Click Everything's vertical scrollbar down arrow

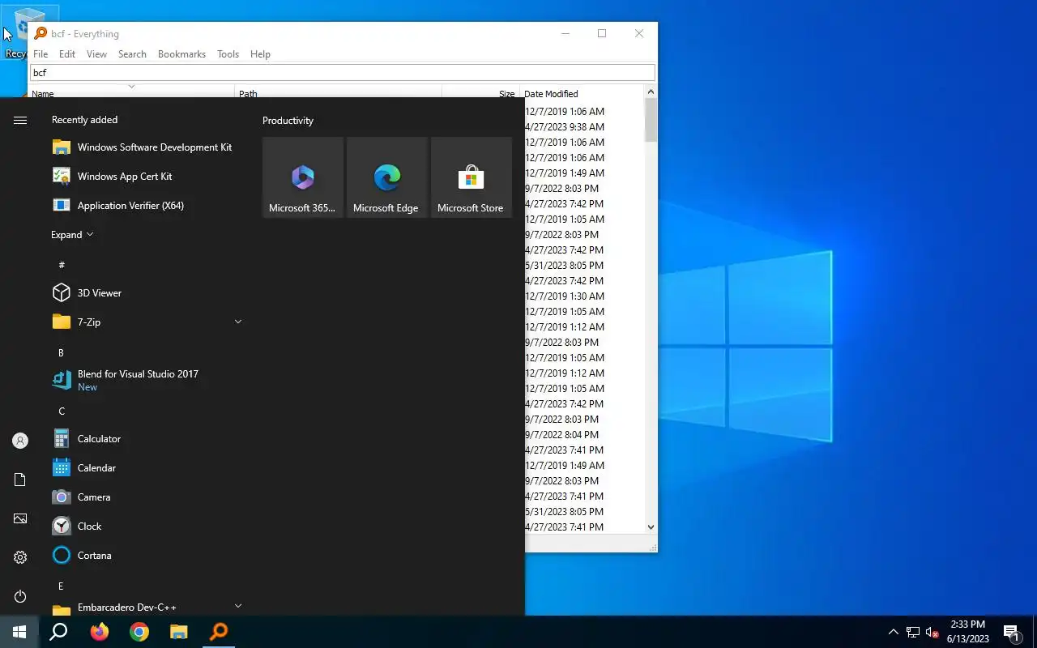click(x=651, y=526)
